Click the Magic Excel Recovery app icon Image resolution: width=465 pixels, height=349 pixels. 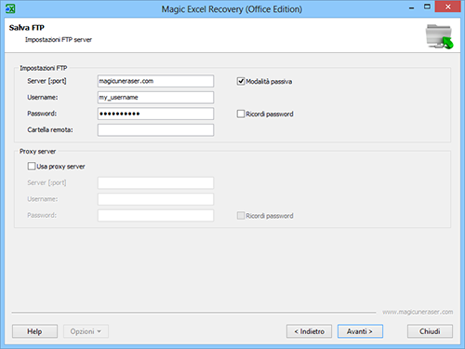pyautogui.click(x=10, y=8)
